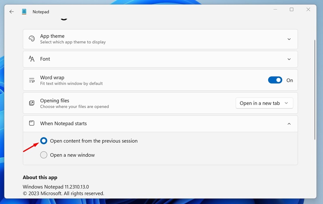Click the Font letter icon
This screenshot has height=204, width=323.
click(31, 59)
